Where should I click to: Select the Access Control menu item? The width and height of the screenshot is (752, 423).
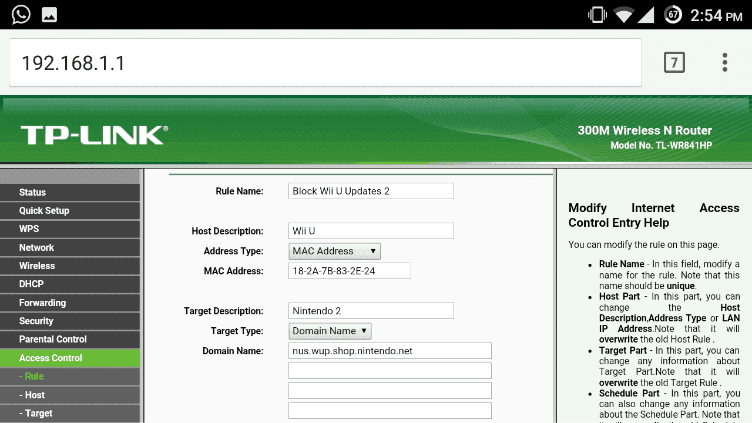70,358
